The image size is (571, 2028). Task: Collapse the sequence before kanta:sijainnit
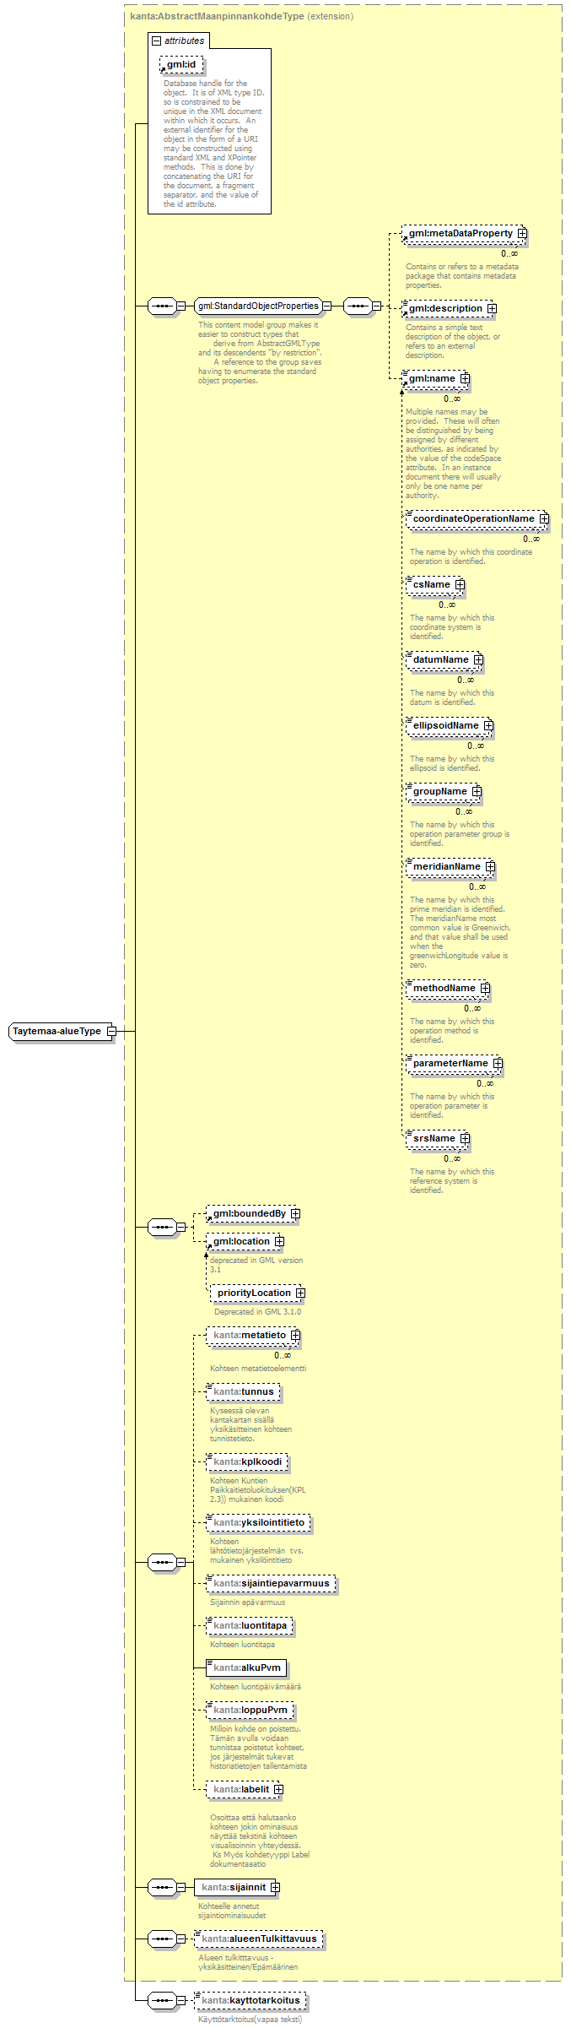click(x=180, y=1886)
